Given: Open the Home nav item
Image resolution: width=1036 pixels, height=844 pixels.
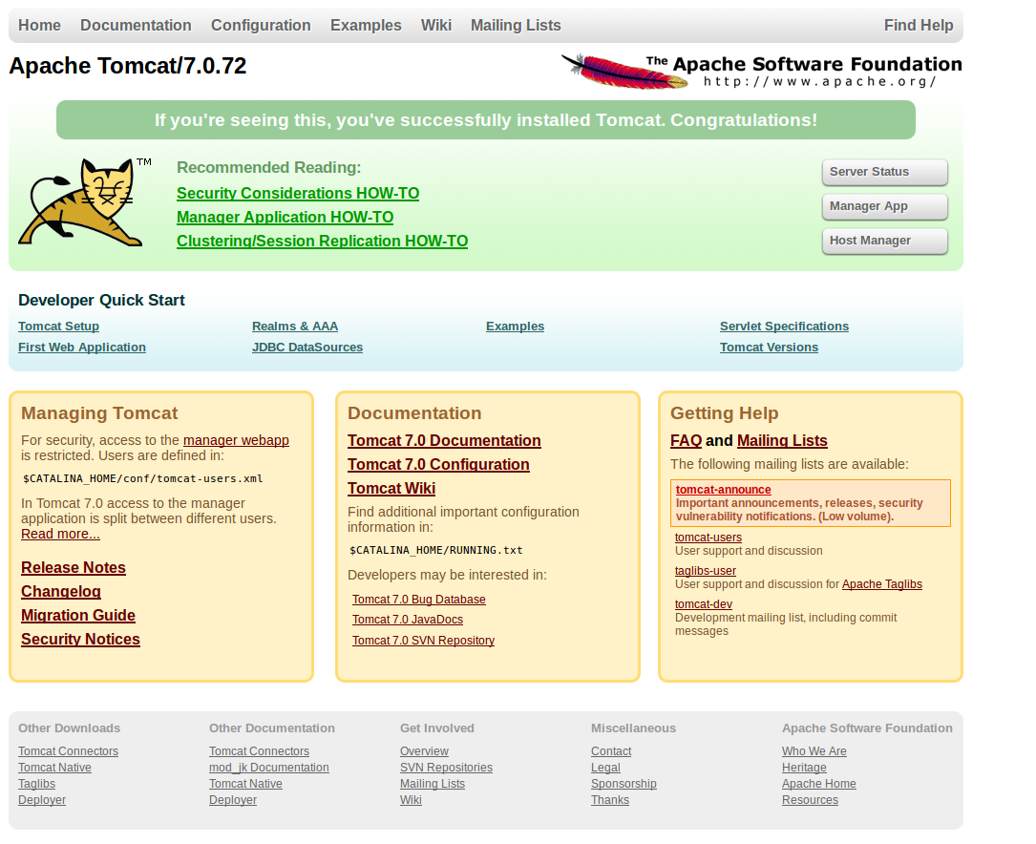Looking at the screenshot, I should [40, 25].
